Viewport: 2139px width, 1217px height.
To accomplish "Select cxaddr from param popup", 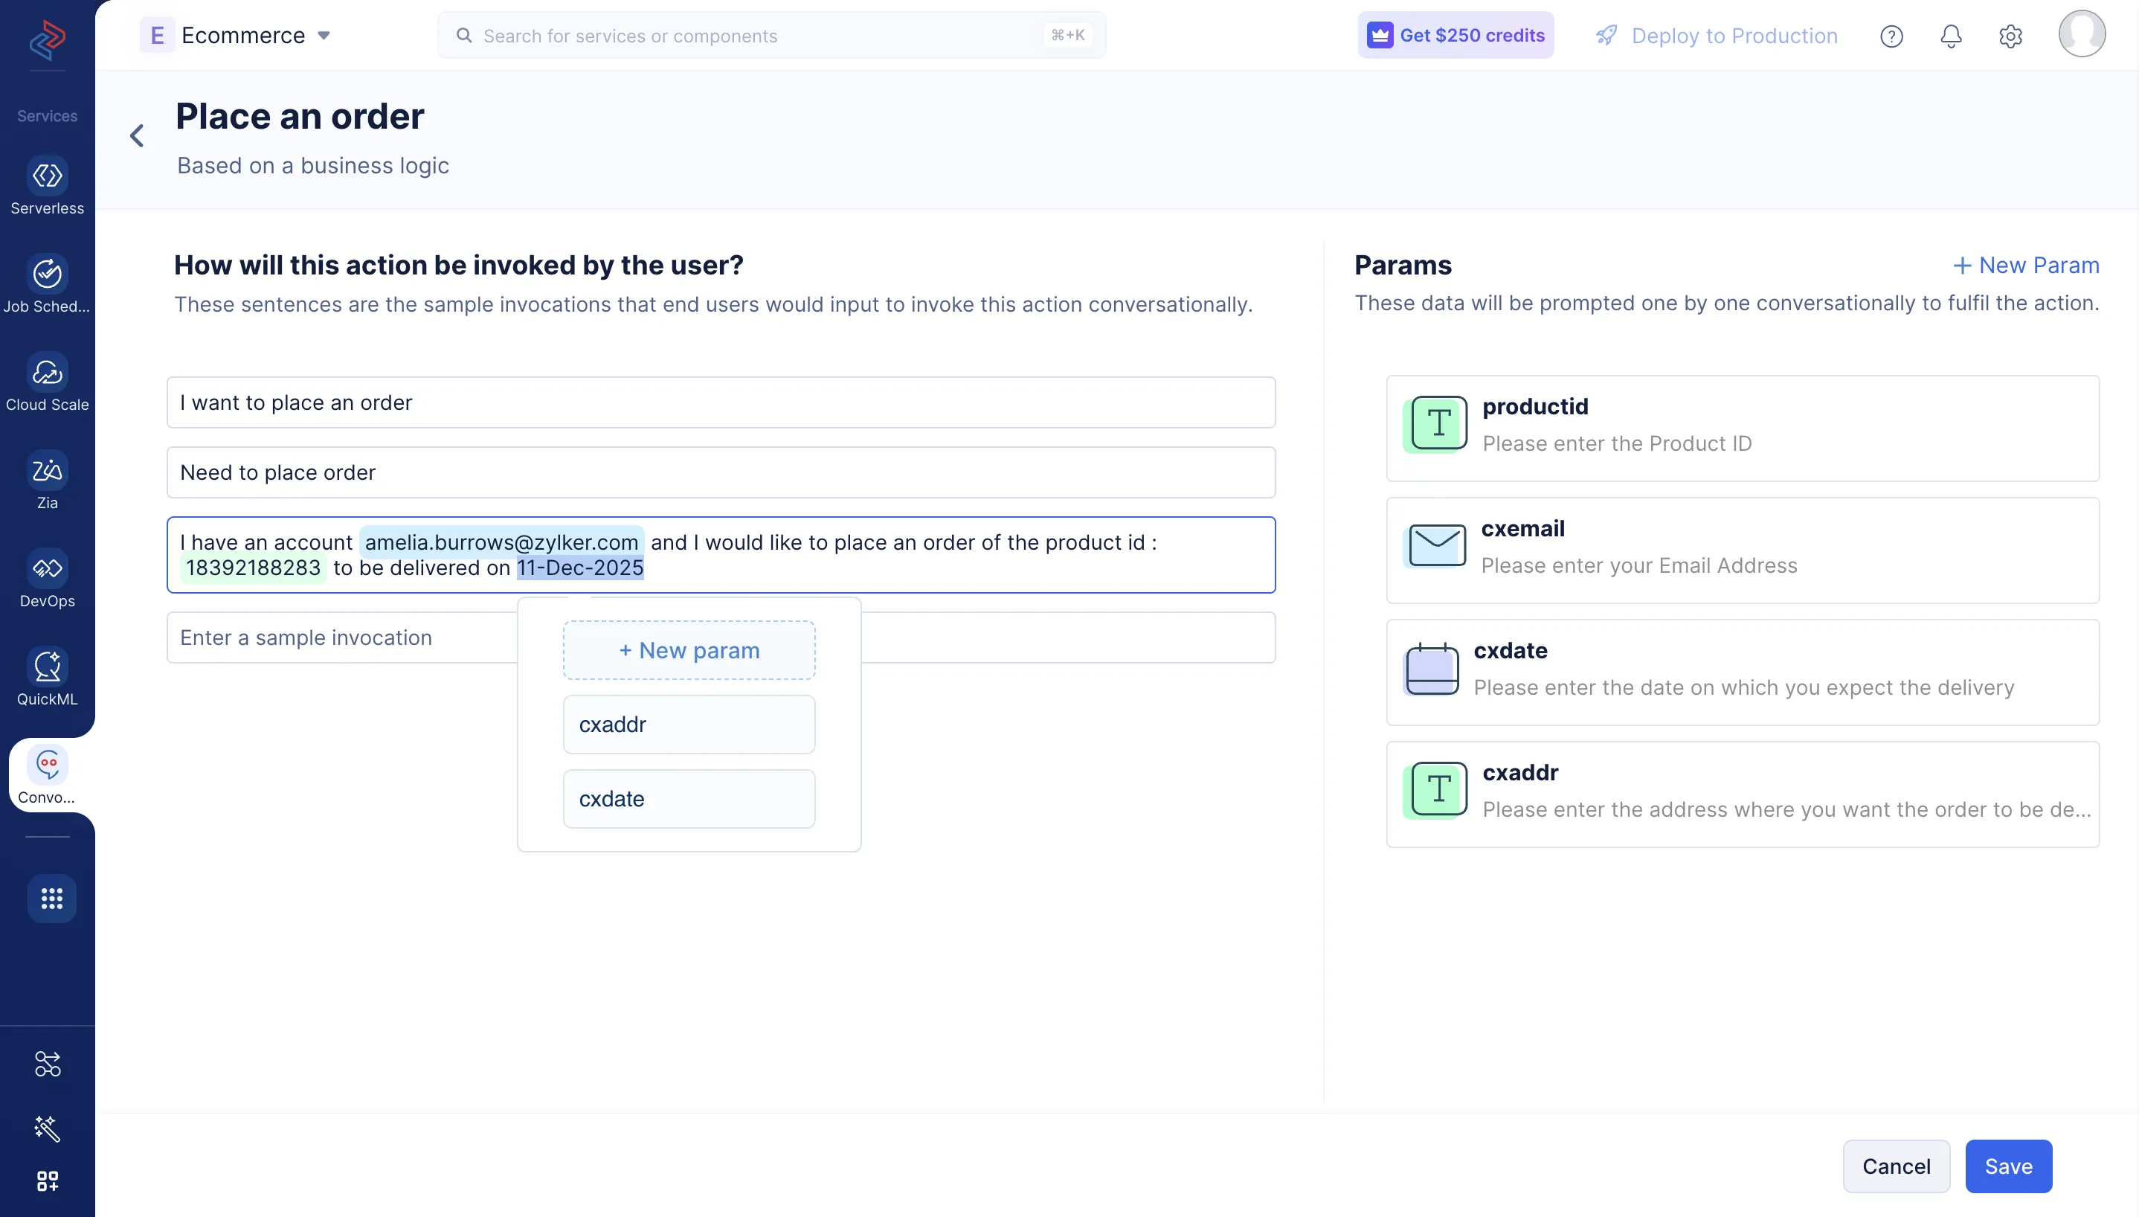I will pos(689,725).
